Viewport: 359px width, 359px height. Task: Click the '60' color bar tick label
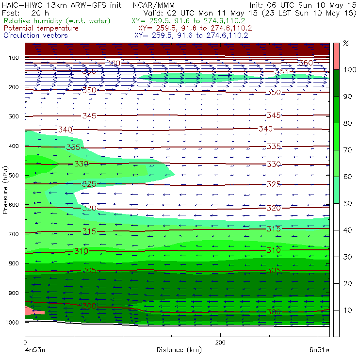348,177
